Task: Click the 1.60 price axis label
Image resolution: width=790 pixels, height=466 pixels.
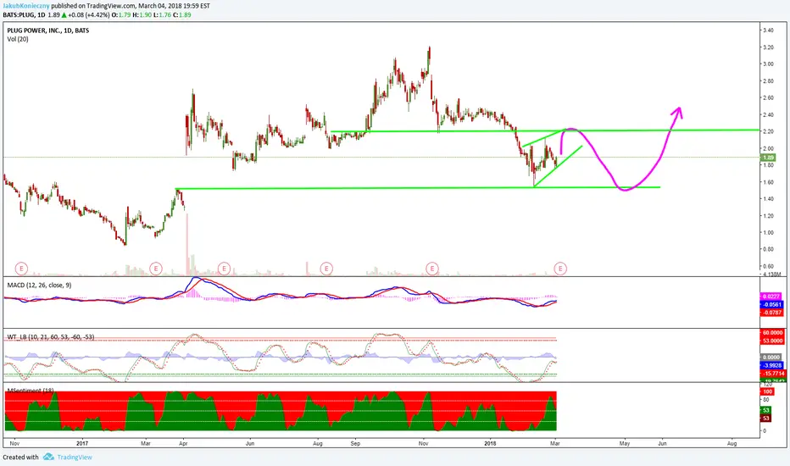Action: (x=768, y=182)
